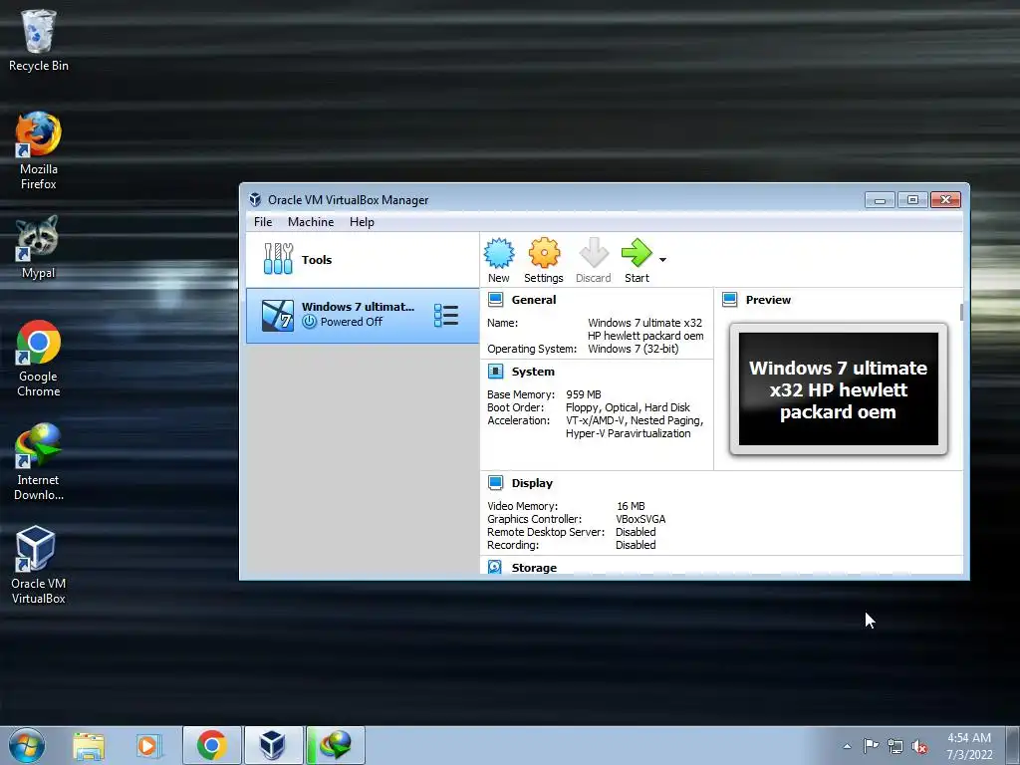Click the Windows 7 VM OS icon

pos(278,316)
